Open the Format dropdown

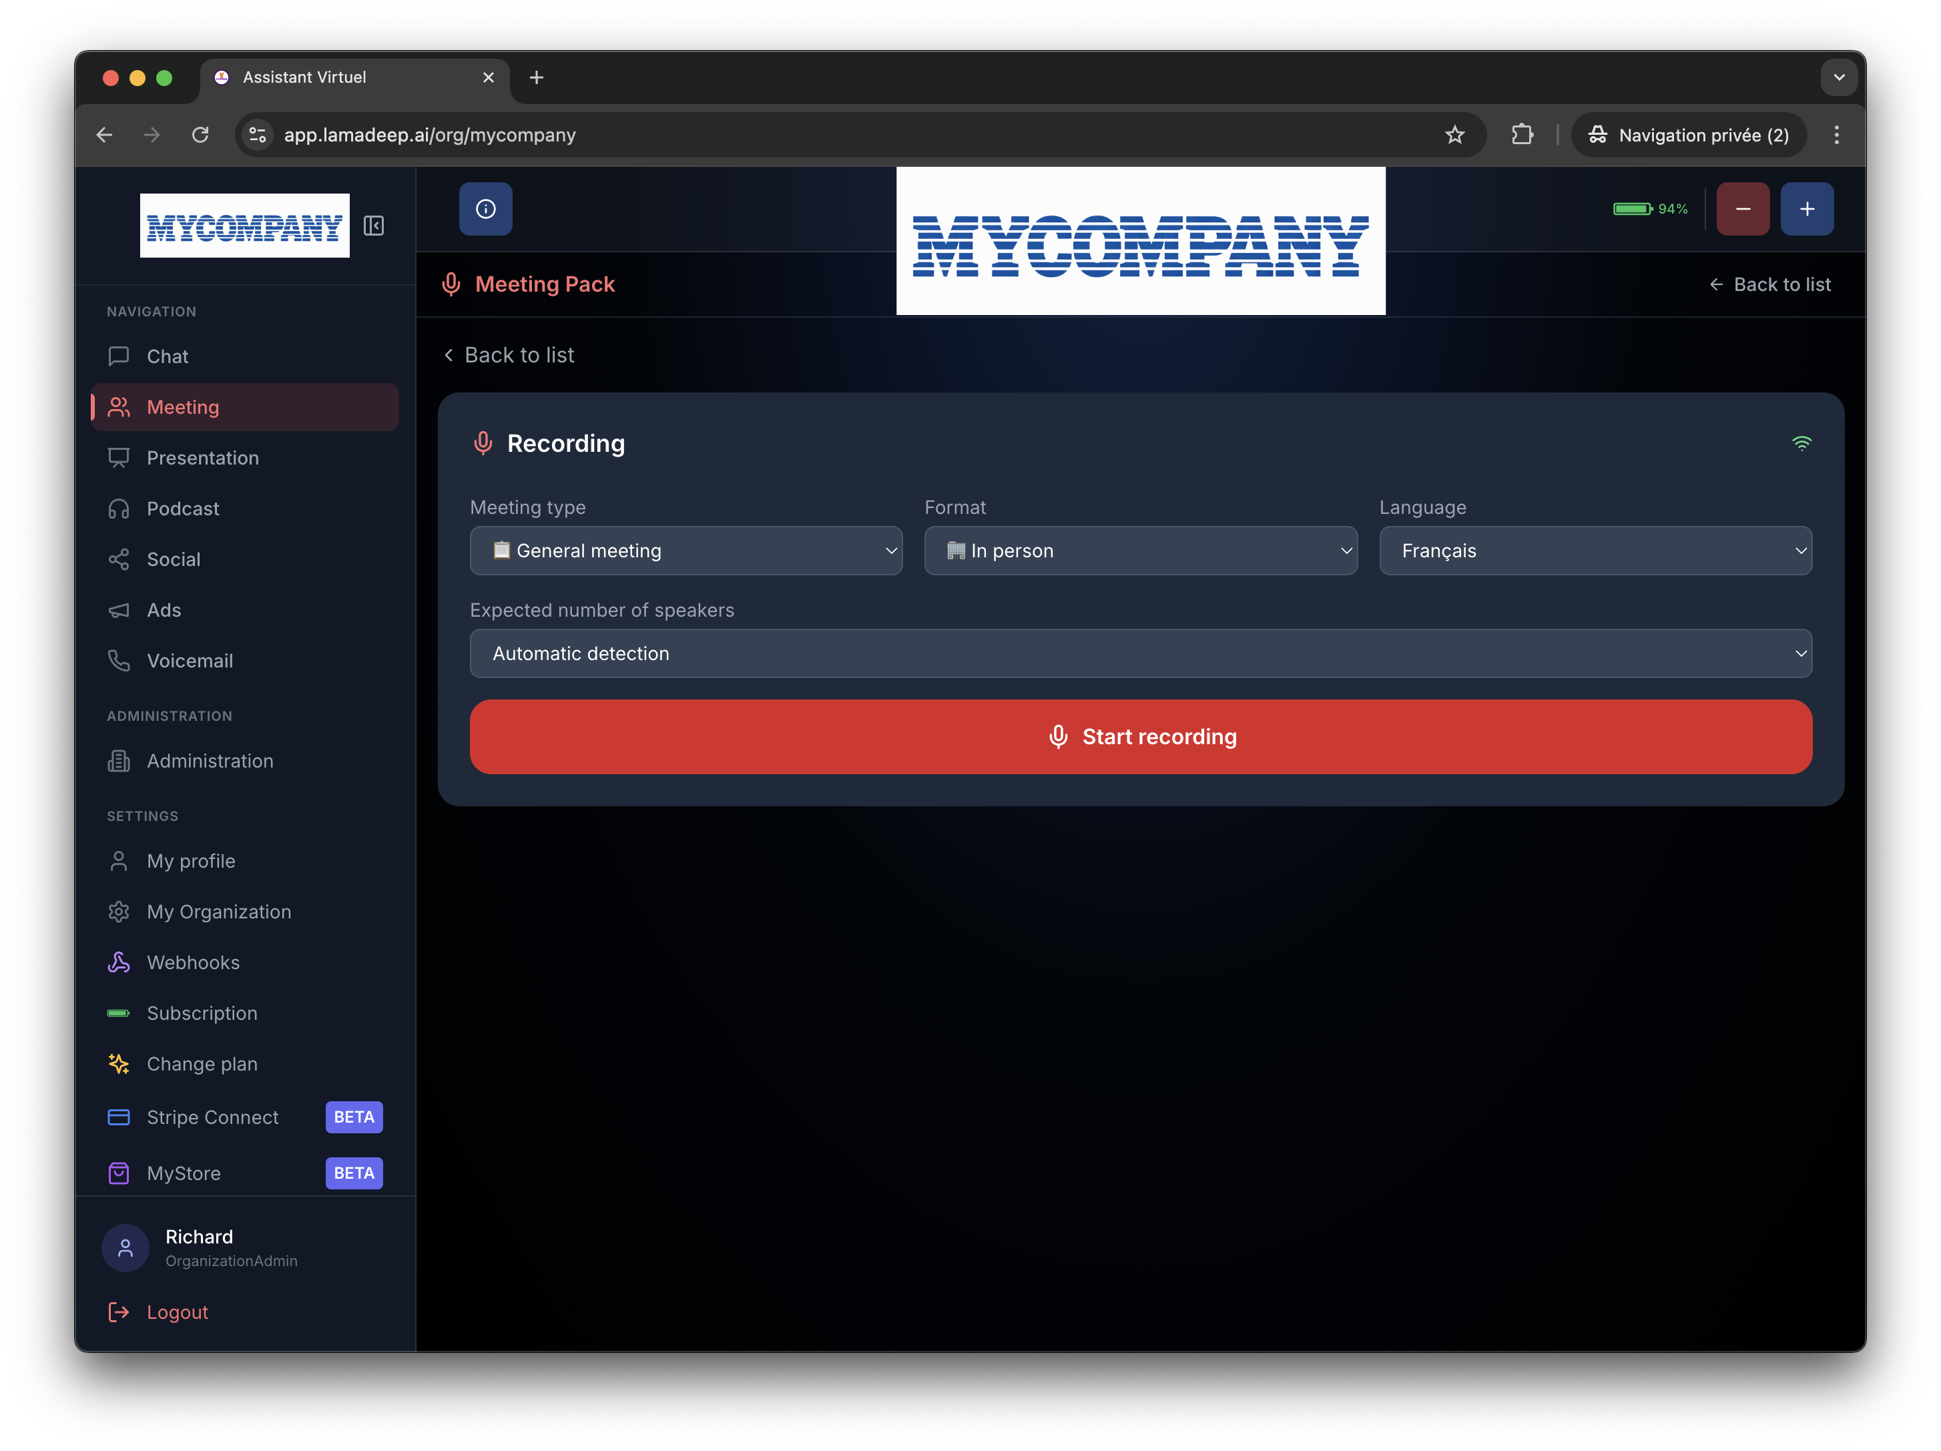pos(1140,551)
